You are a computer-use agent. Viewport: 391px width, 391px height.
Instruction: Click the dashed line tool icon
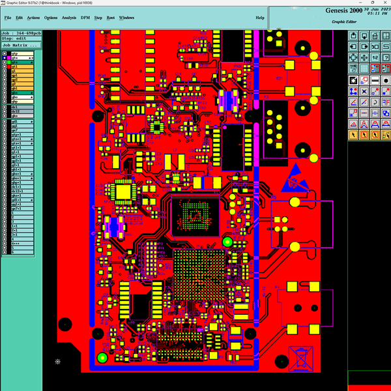click(375, 81)
